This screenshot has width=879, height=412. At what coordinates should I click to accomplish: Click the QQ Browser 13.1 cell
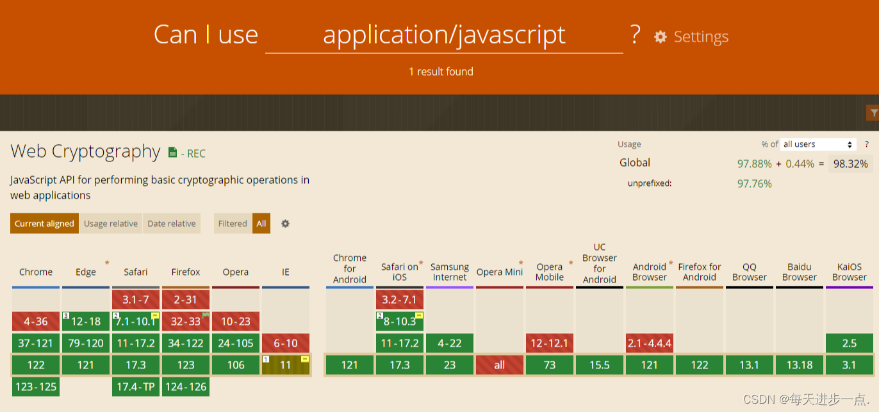click(750, 365)
